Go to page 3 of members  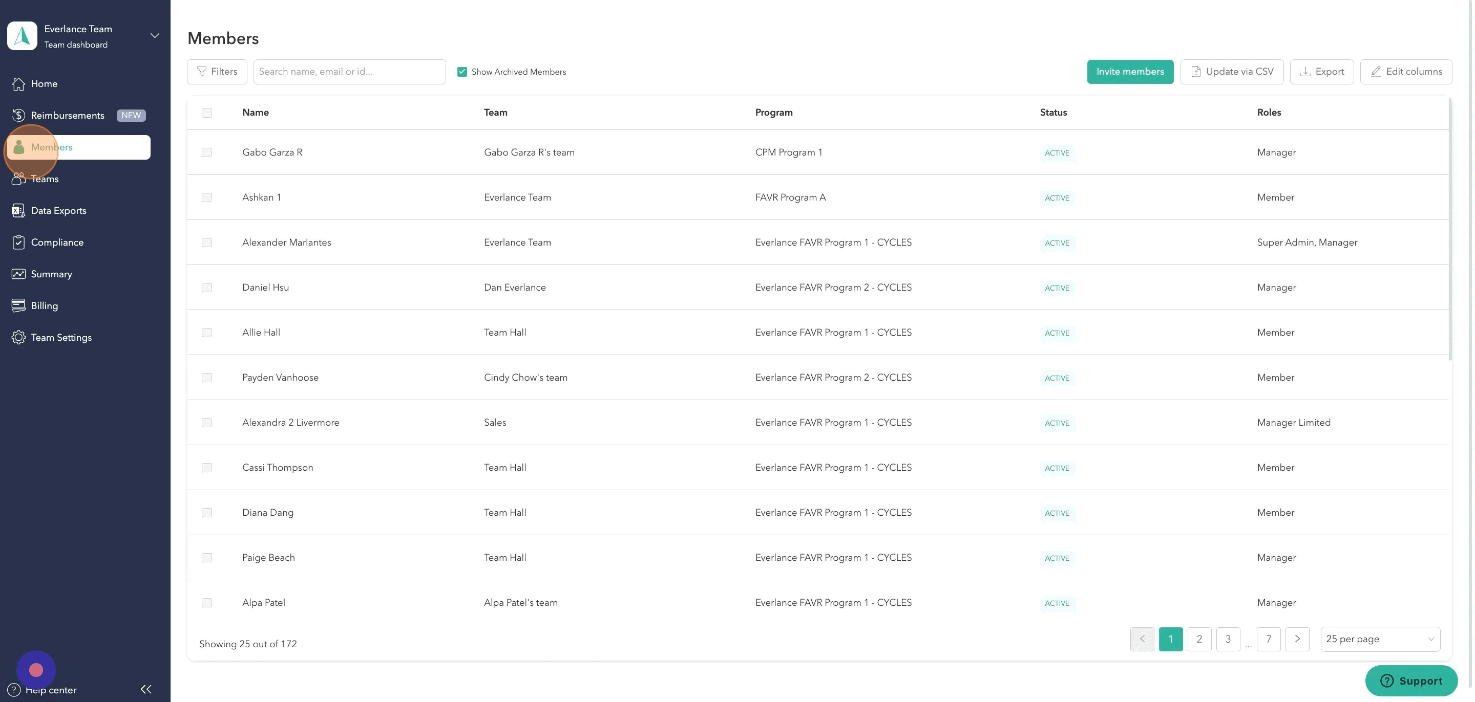pyautogui.click(x=1228, y=639)
